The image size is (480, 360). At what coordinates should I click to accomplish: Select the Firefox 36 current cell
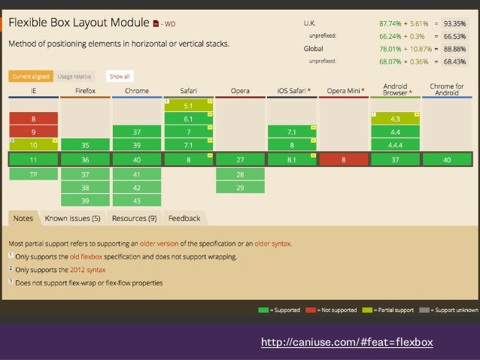coord(85,159)
